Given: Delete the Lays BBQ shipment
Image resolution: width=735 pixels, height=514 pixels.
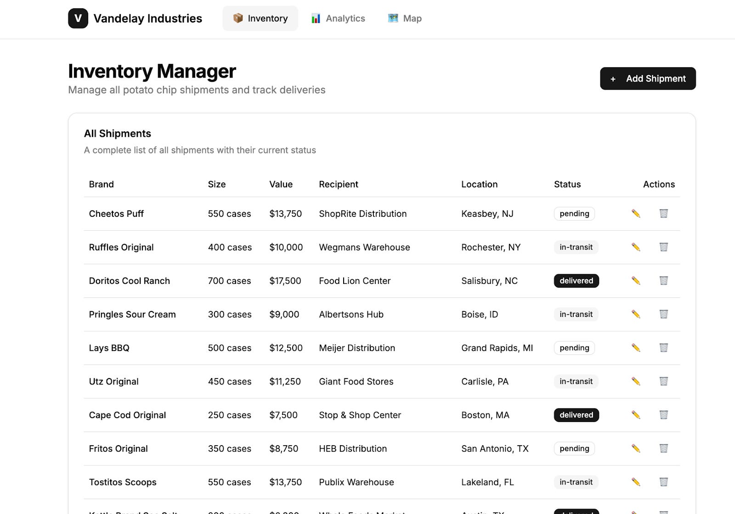Looking at the screenshot, I should click(x=663, y=348).
